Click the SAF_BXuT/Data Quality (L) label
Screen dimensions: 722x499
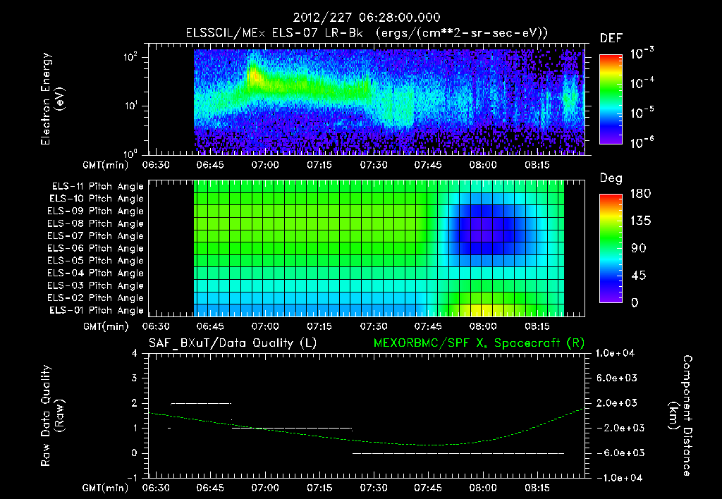(233, 343)
